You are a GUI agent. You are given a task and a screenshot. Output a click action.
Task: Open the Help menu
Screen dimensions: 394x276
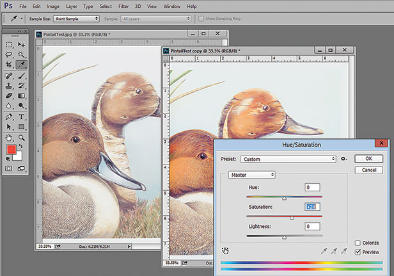(x=192, y=6)
